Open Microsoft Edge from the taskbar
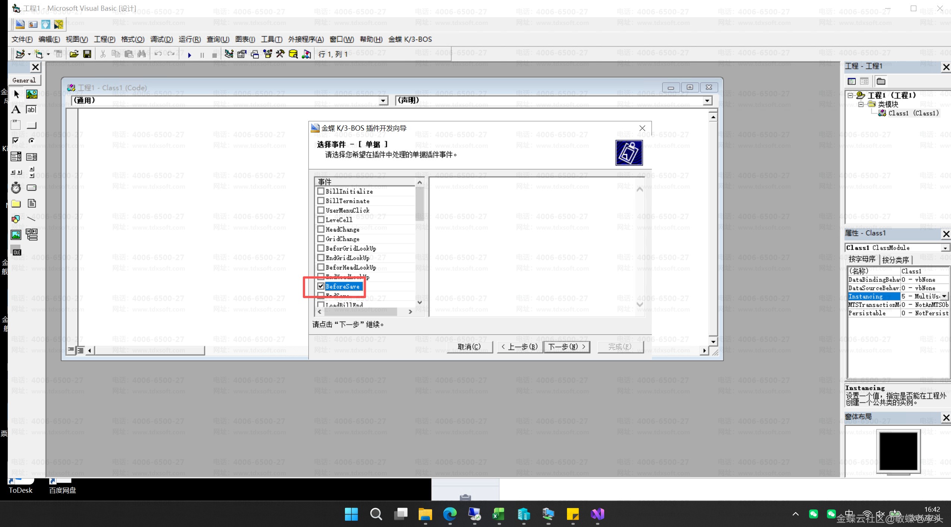 tap(450, 514)
